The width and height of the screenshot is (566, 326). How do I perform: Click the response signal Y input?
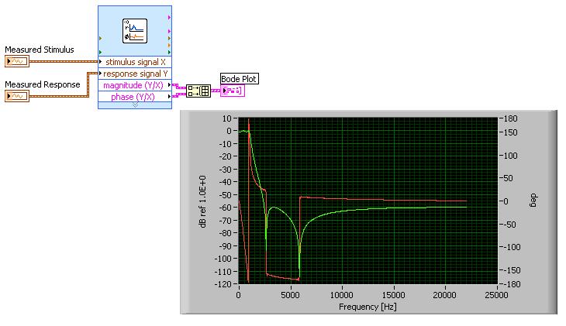(136, 74)
